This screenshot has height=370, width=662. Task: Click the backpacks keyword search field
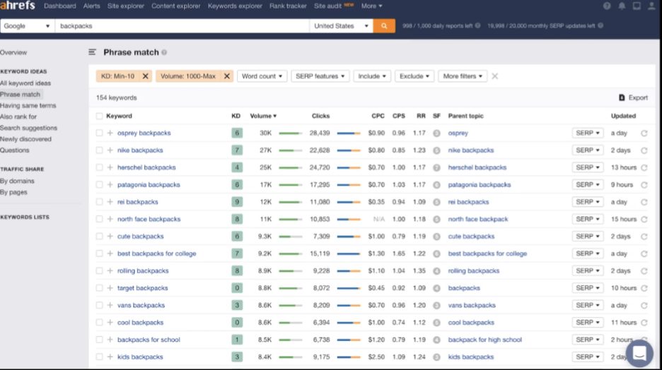click(182, 25)
